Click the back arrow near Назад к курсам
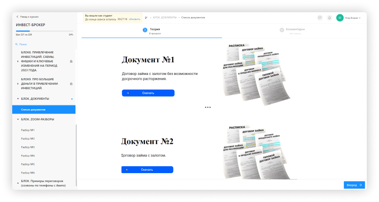 pyautogui.click(x=17, y=17)
